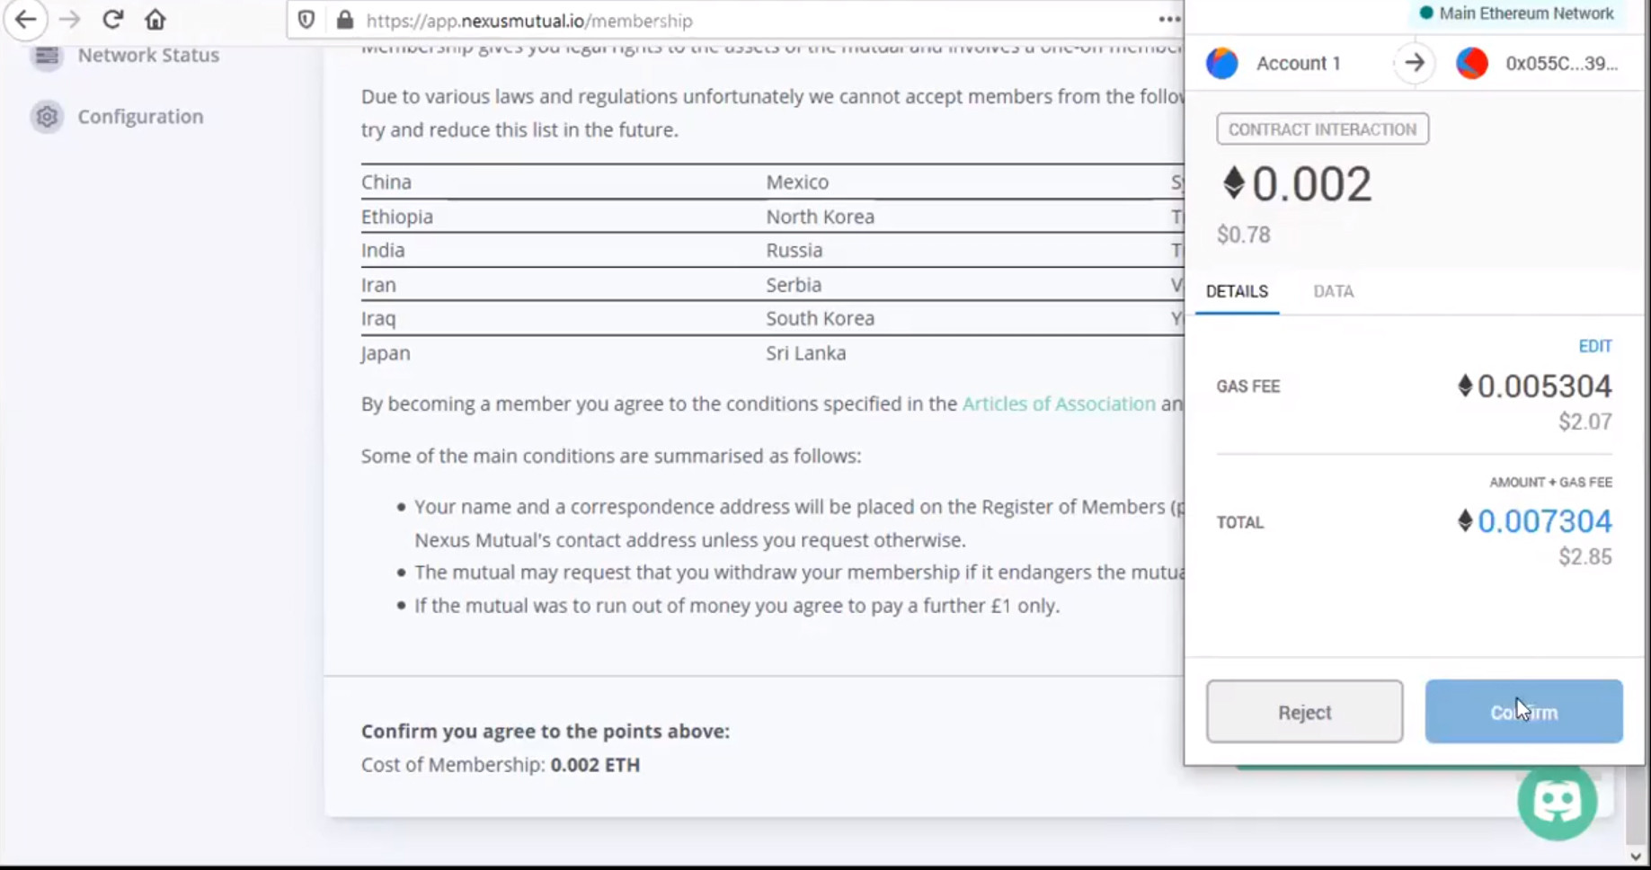Click the arrow between sender and recipient
This screenshot has width=1651, height=870.
click(1415, 63)
